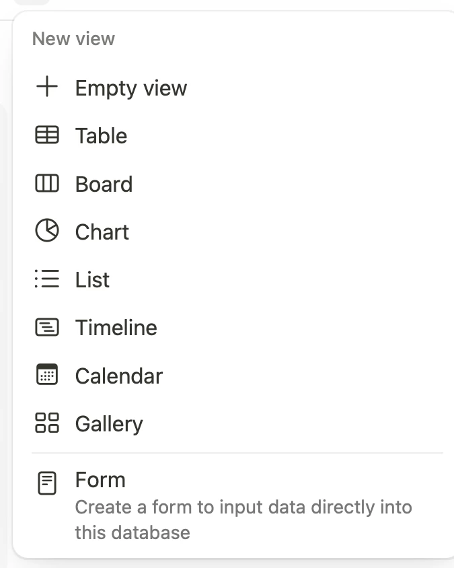Click the Form document icon
The height and width of the screenshot is (568, 454).
47,483
